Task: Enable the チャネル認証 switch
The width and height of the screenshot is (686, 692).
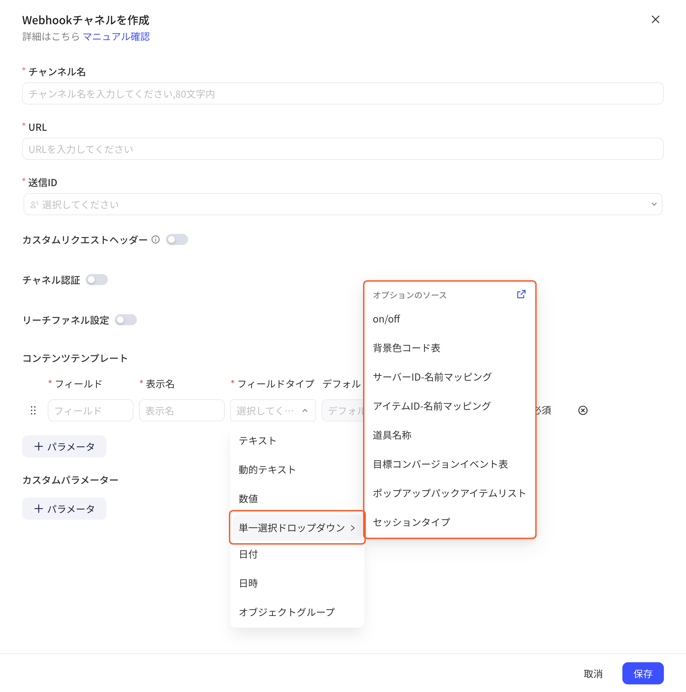Action: click(96, 280)
